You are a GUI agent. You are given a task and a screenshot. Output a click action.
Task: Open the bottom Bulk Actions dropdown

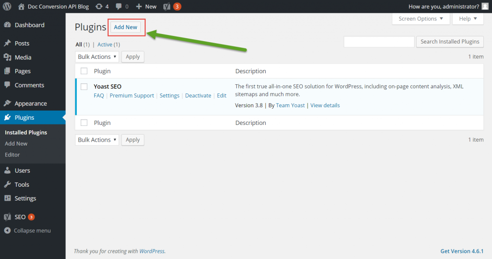click(97, 140)
